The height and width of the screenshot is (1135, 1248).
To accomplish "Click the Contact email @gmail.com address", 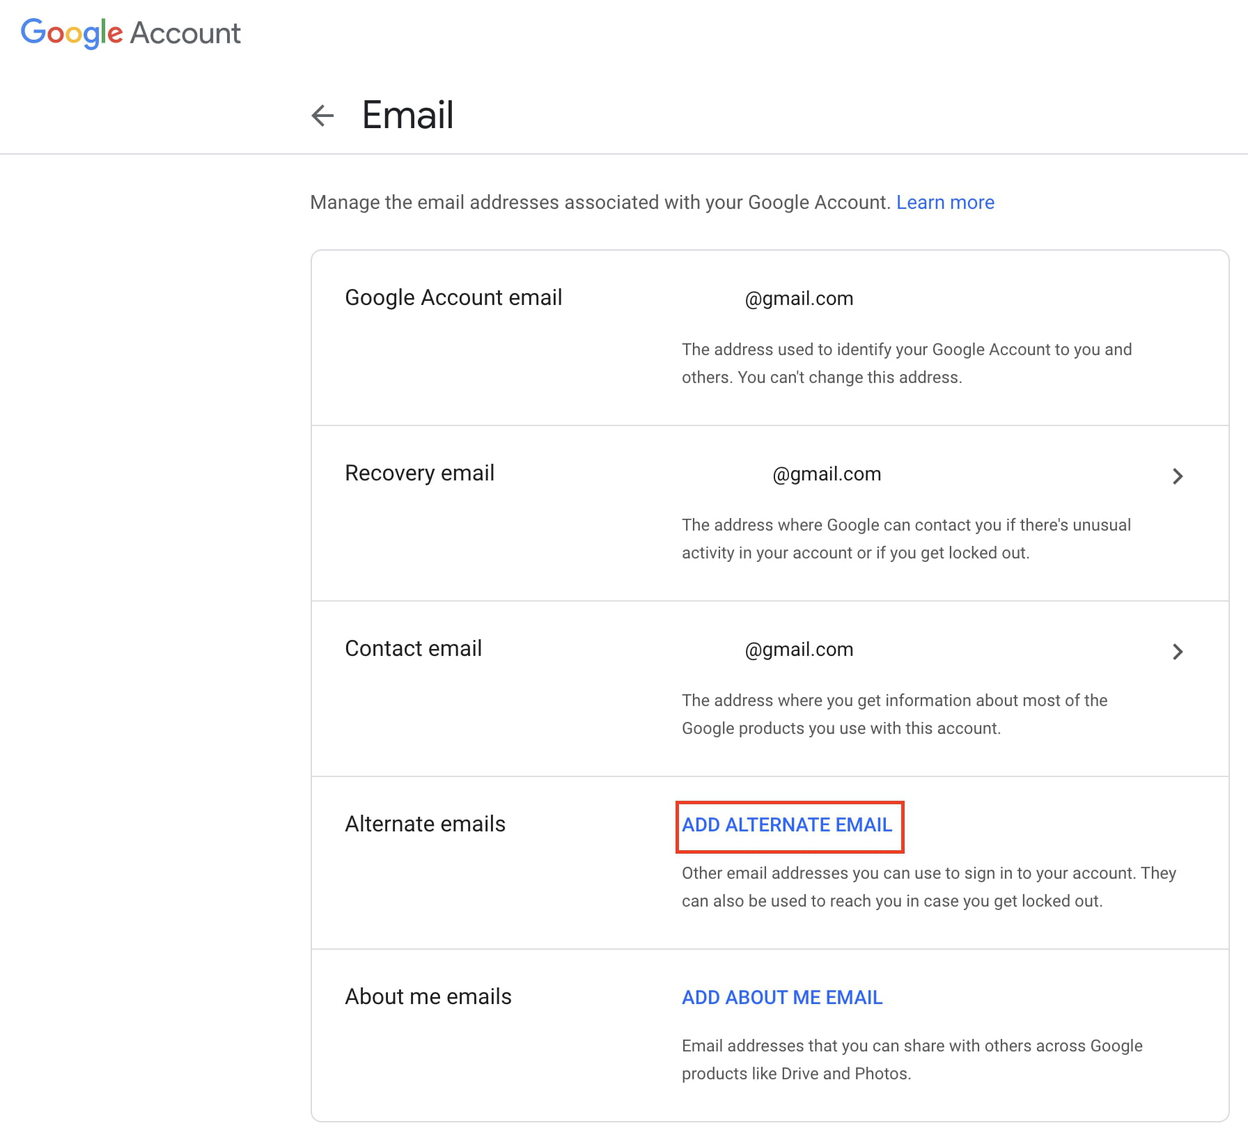I will pyautogui.click(x=799, y=650).
